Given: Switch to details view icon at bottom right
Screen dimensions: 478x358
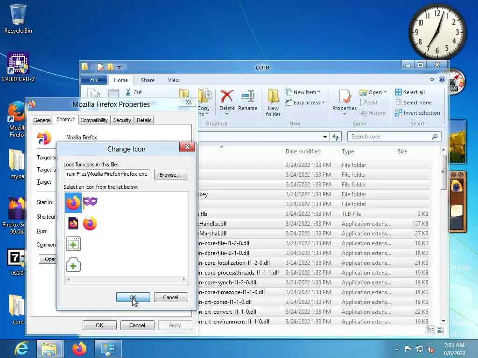Looking at the screenshot, I should coord(430,330).
